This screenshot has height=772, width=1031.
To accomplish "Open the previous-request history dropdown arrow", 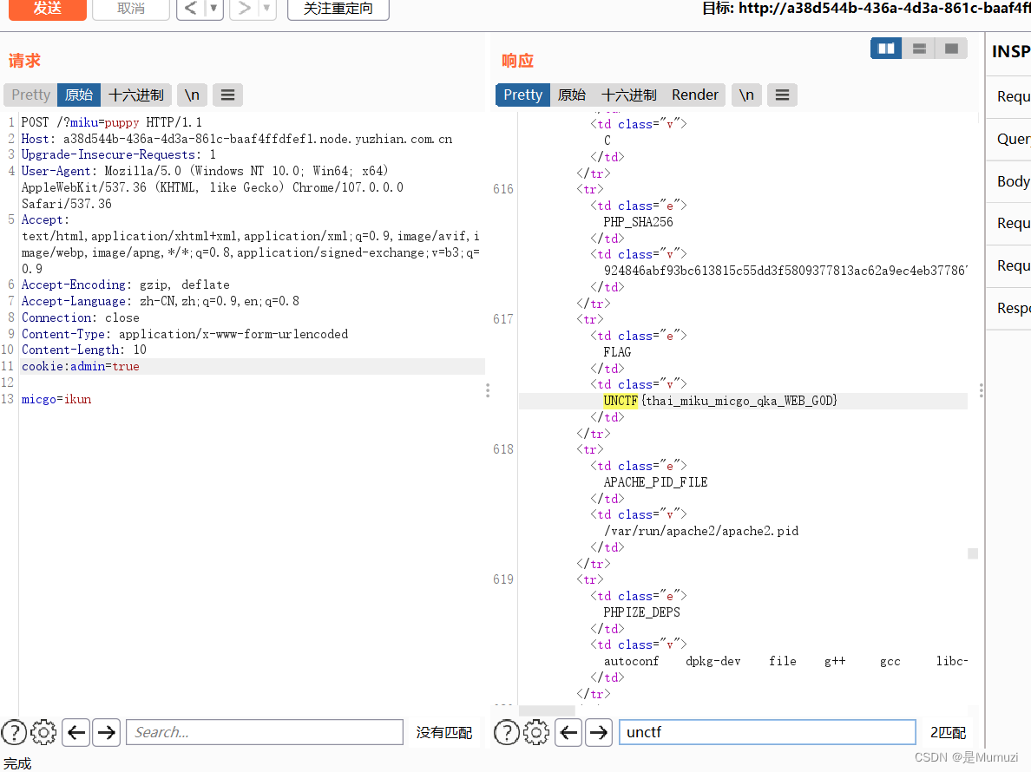I will pyautogui.click(x=213, y=9).
